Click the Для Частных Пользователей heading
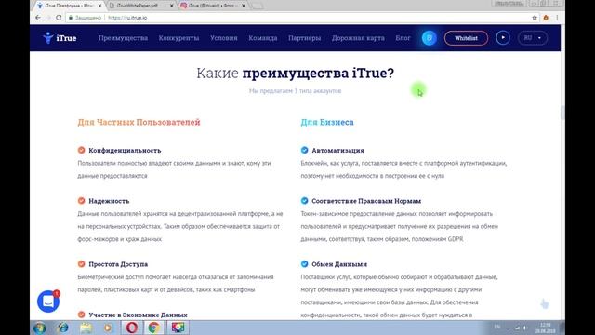Image resolution: width=595 pixels, height=335 pixels. [x=139, y=122]
